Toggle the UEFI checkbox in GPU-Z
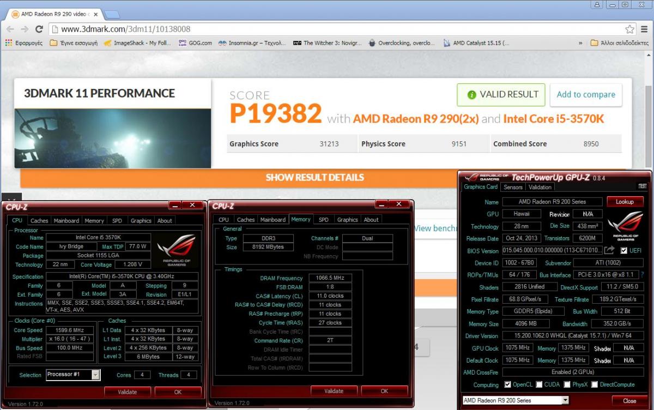This screenshot has height=410, width=654. 624,250
